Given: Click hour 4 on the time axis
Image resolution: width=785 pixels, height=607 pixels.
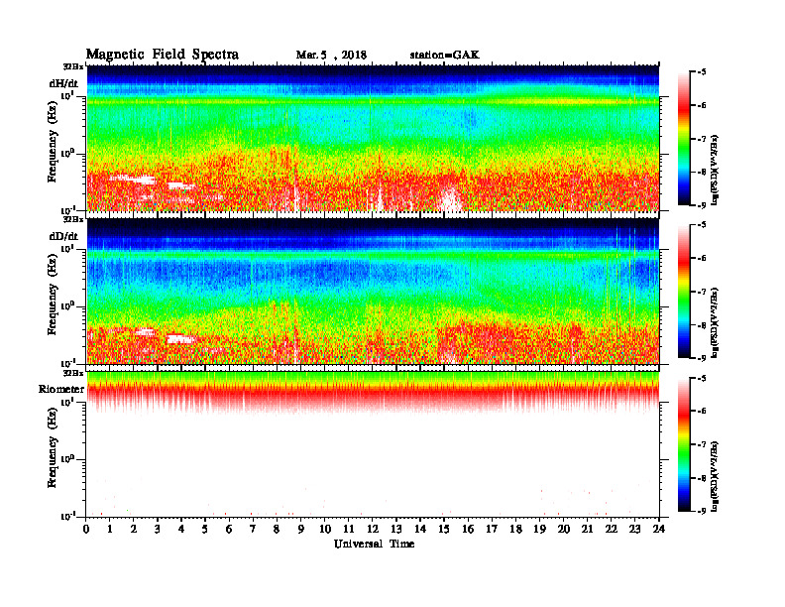Looking at the screenshot, I should tap(181, 530).
